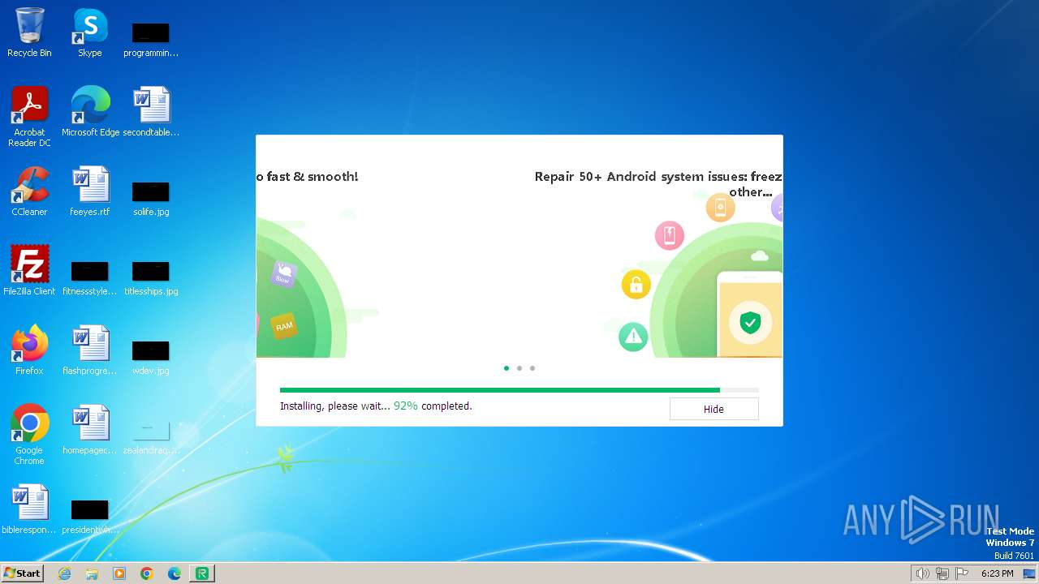Select the first carousel dot indicator

507,368
